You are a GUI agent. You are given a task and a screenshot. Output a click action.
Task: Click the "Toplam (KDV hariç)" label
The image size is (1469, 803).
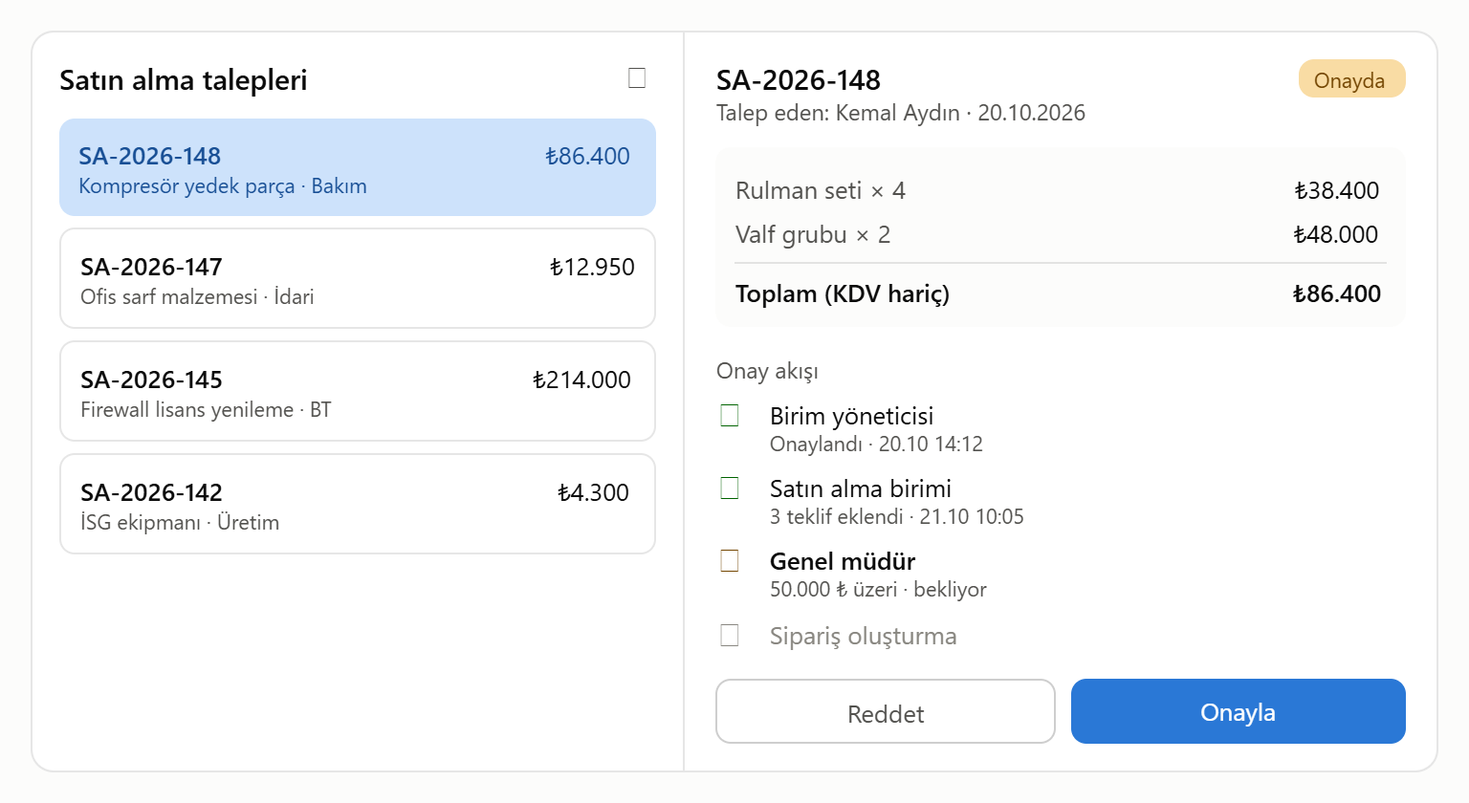click(843, 293)
